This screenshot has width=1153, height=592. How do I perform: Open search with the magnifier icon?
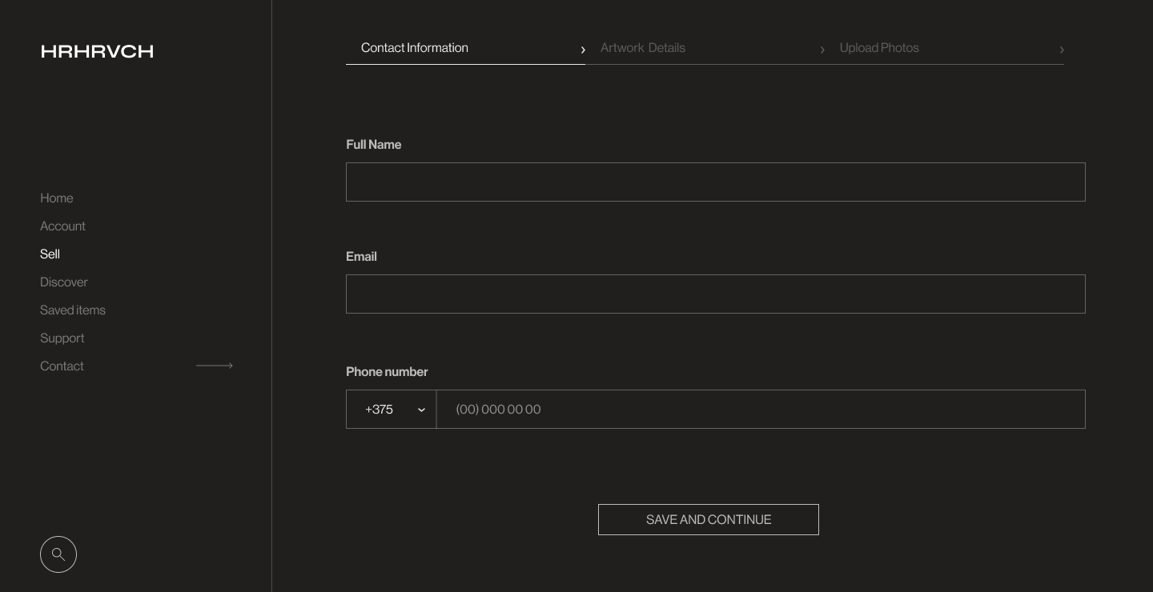[x=58, y=554]
